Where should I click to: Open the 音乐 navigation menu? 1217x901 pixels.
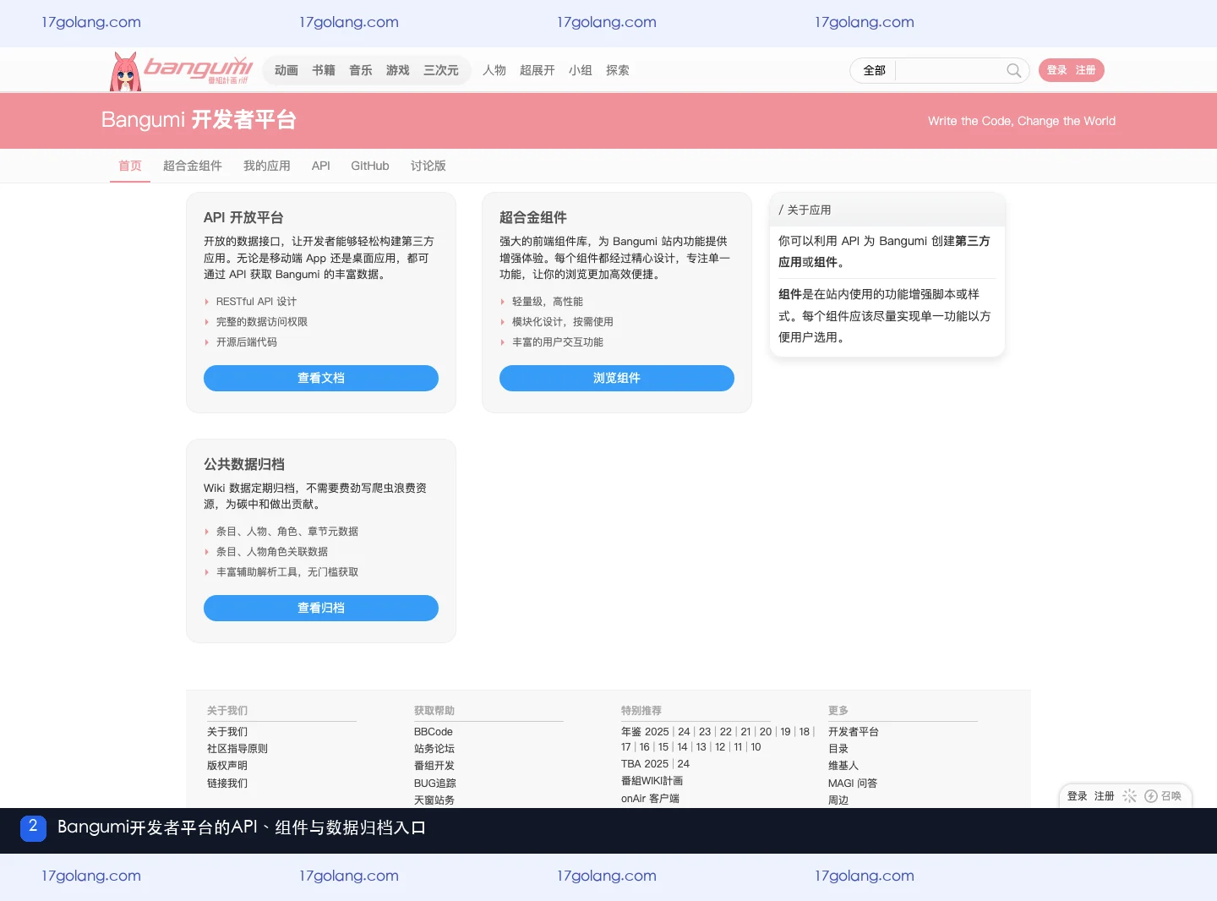coord(360,70)
